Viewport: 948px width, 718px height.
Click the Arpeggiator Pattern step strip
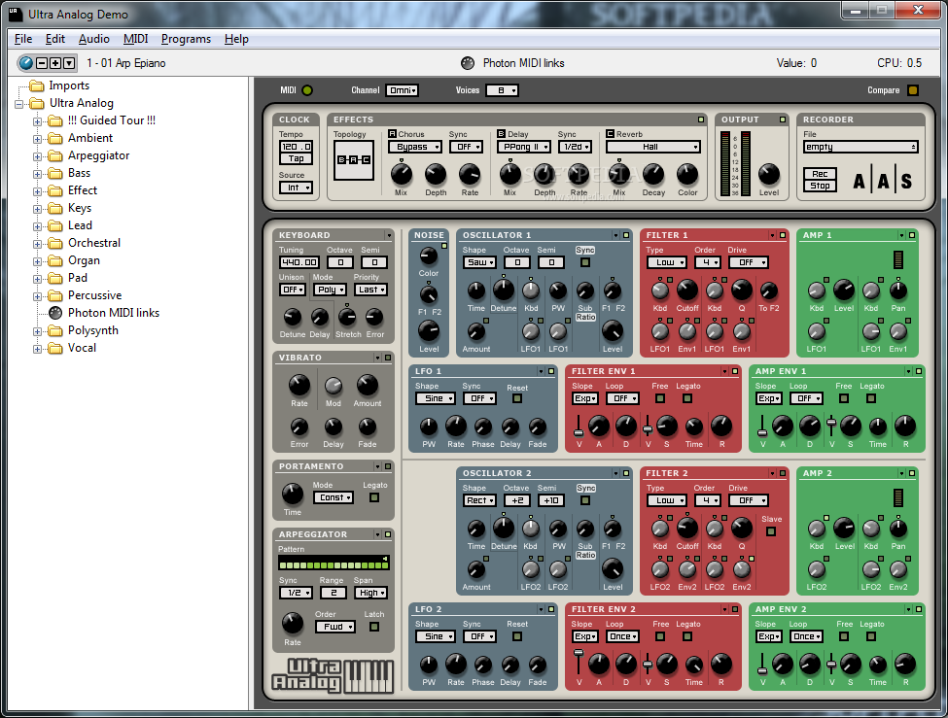click(334, 564)
